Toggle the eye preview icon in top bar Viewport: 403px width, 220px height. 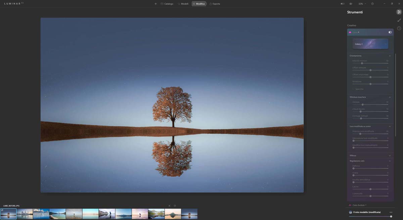click(x=351, y=4)
